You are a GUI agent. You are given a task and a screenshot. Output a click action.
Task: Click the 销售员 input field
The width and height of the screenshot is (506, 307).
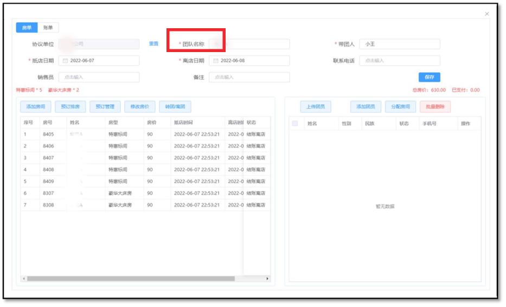click(99, 77)
